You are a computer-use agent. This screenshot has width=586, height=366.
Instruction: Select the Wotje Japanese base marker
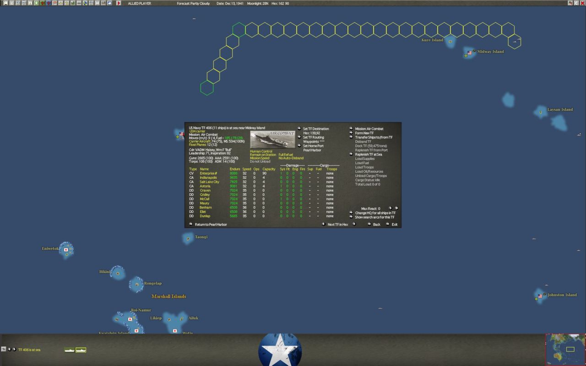coord(175,330)
